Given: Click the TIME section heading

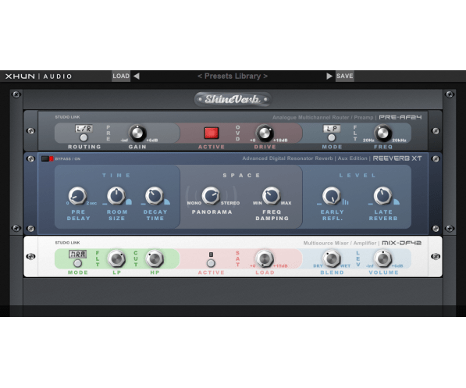Looking at the screenshot, I should [116, 176].
